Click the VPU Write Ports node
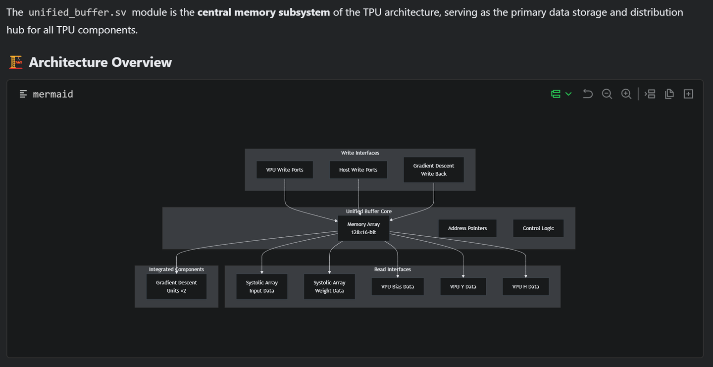 click(285, 170)
